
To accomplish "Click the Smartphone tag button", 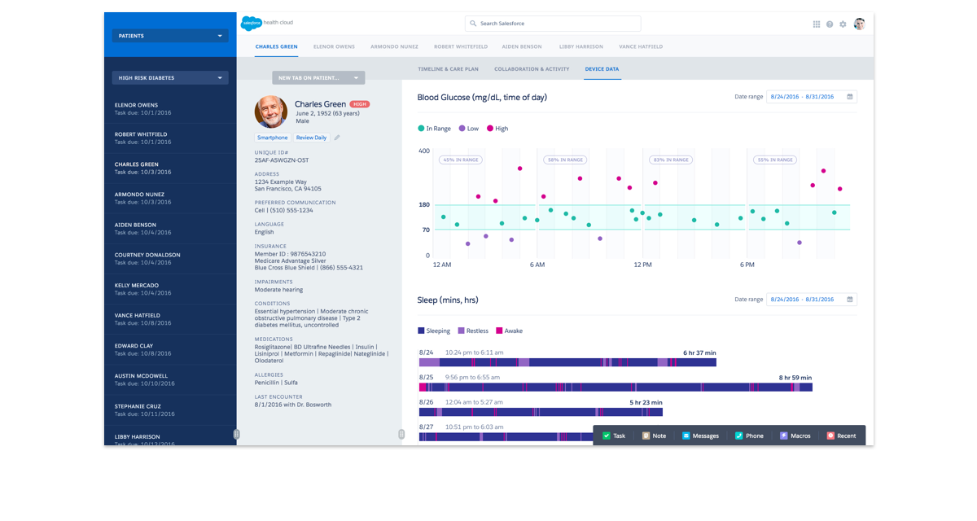I will pyautogui.click(x=273, y=138).
